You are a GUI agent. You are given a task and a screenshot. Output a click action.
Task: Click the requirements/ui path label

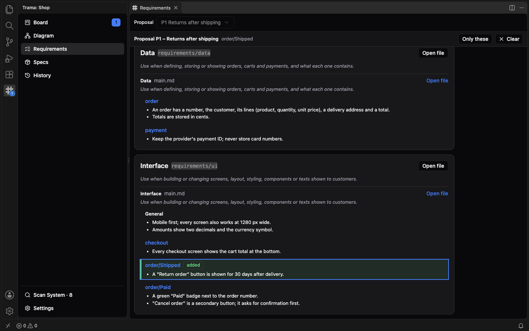[194, 166]
